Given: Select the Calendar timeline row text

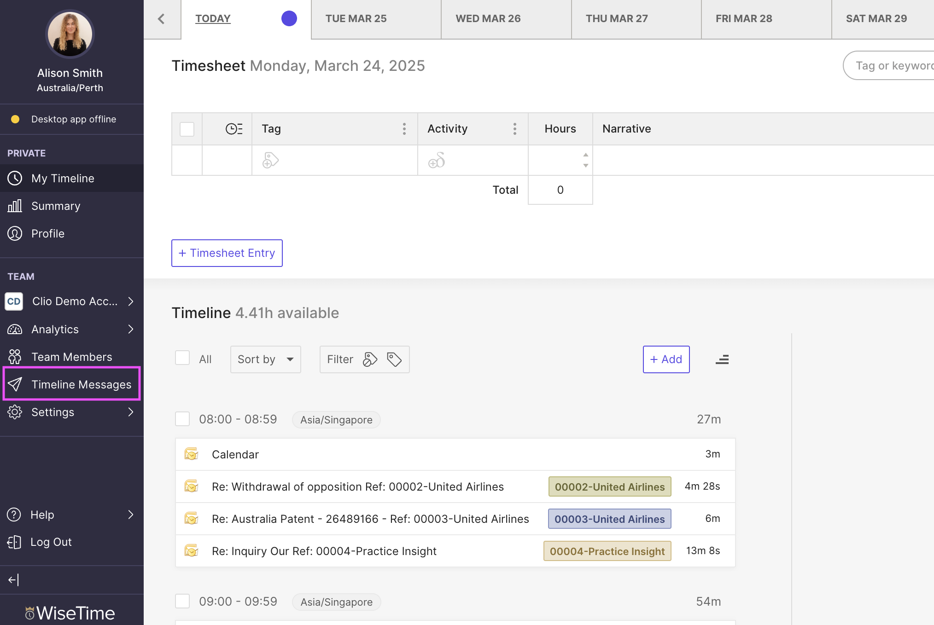Looking at the screenshot, I should tap(235, 454).
